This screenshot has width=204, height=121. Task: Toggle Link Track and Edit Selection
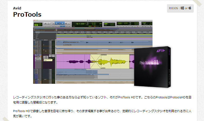(x=67, y=26)
